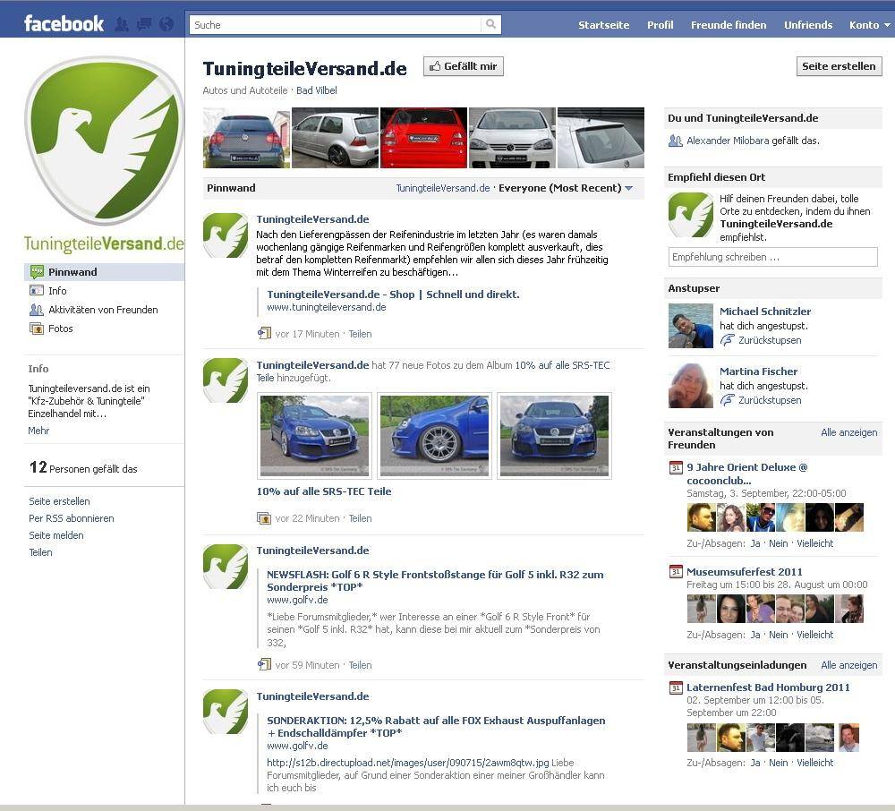Screen dimensions: 895x811
Task: Click the Fotos icon in sidebar
Action: [x=37, y=329]
